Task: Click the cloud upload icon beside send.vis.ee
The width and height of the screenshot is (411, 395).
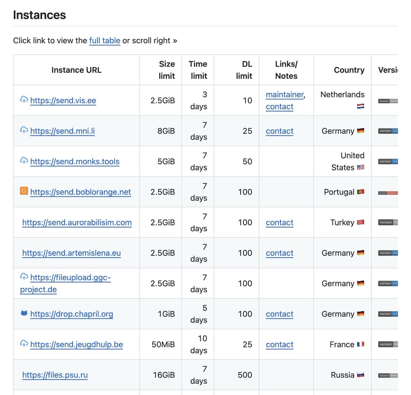Action: pyautogui.click(x=24, y=100)
